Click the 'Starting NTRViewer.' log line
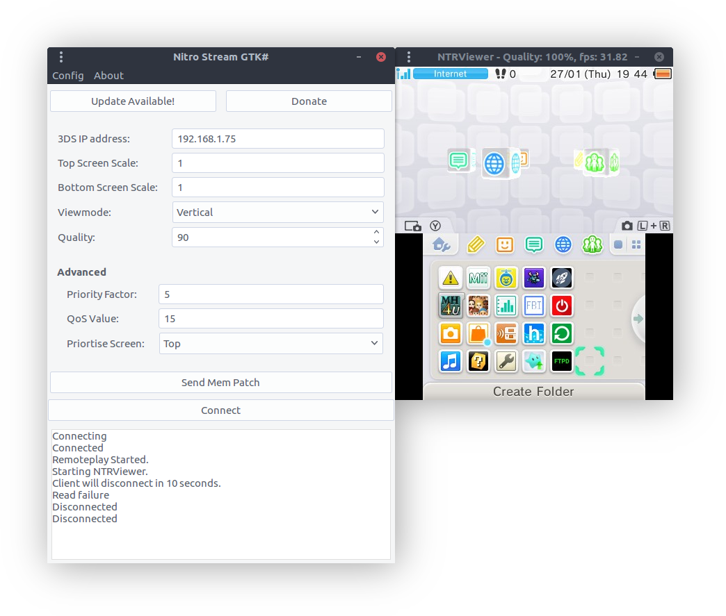The width and height of the screenshot is (726, 616). tap(100, 472)
